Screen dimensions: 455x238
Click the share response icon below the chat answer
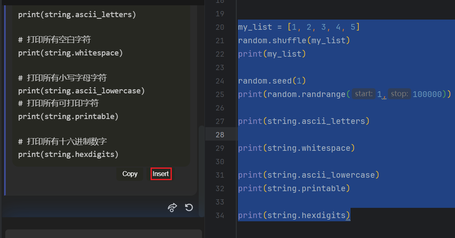172,207
